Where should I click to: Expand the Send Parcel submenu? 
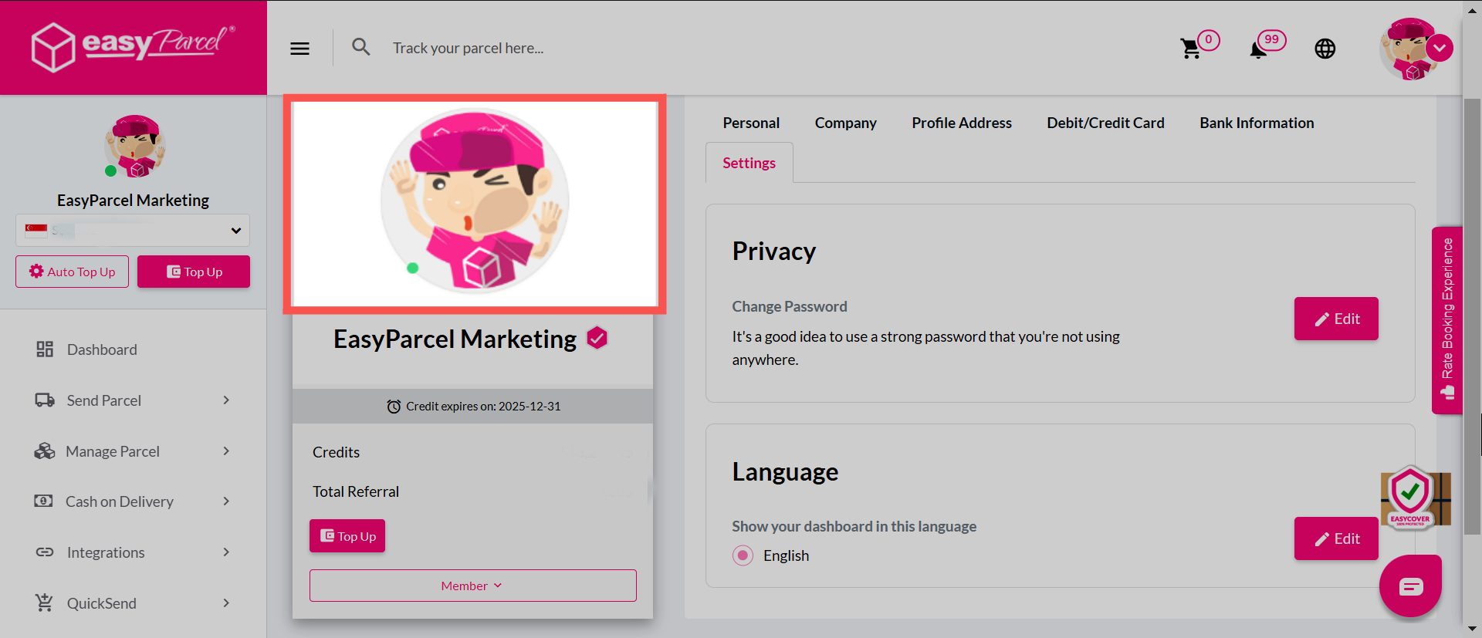226,400
